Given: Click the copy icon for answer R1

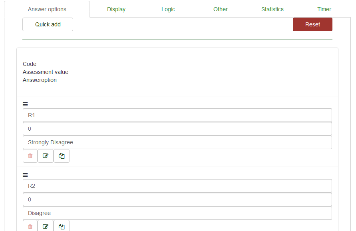Looking at the screenshot, I should (x=62, y=156).
